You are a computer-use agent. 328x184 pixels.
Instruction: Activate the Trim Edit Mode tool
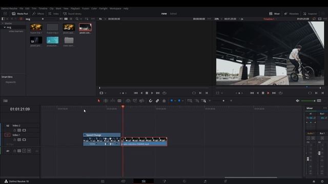pyautogui.click(x=106, y=101)
